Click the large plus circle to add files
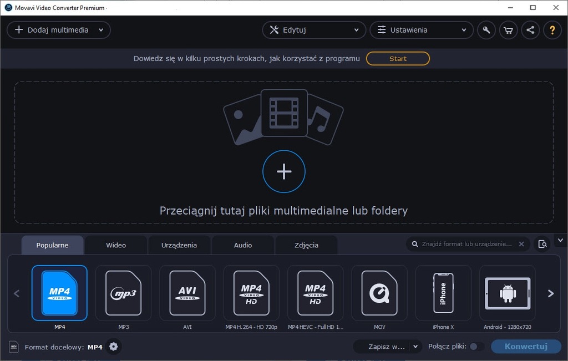The height and width of the screenshot is (361, 568). pos(283,171)
